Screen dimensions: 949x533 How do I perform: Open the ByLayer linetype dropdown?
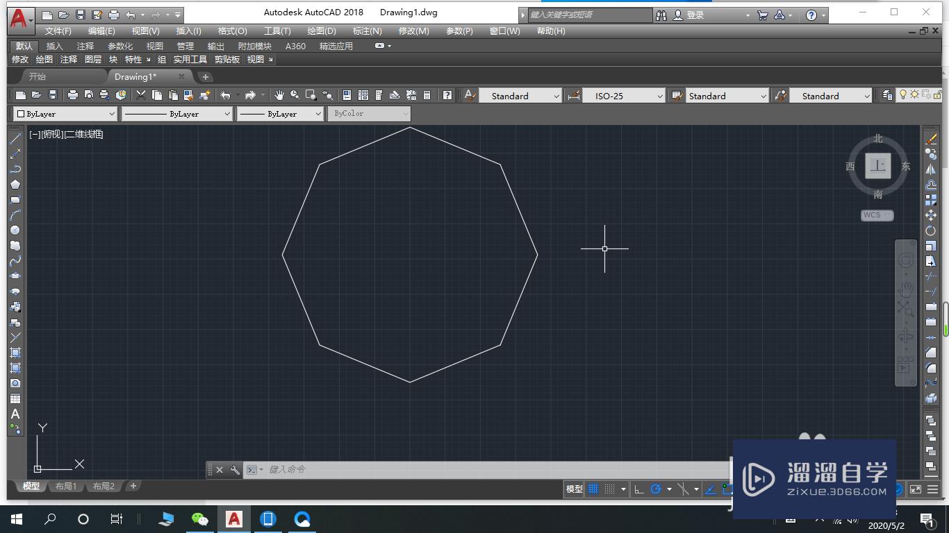[177, 113]
